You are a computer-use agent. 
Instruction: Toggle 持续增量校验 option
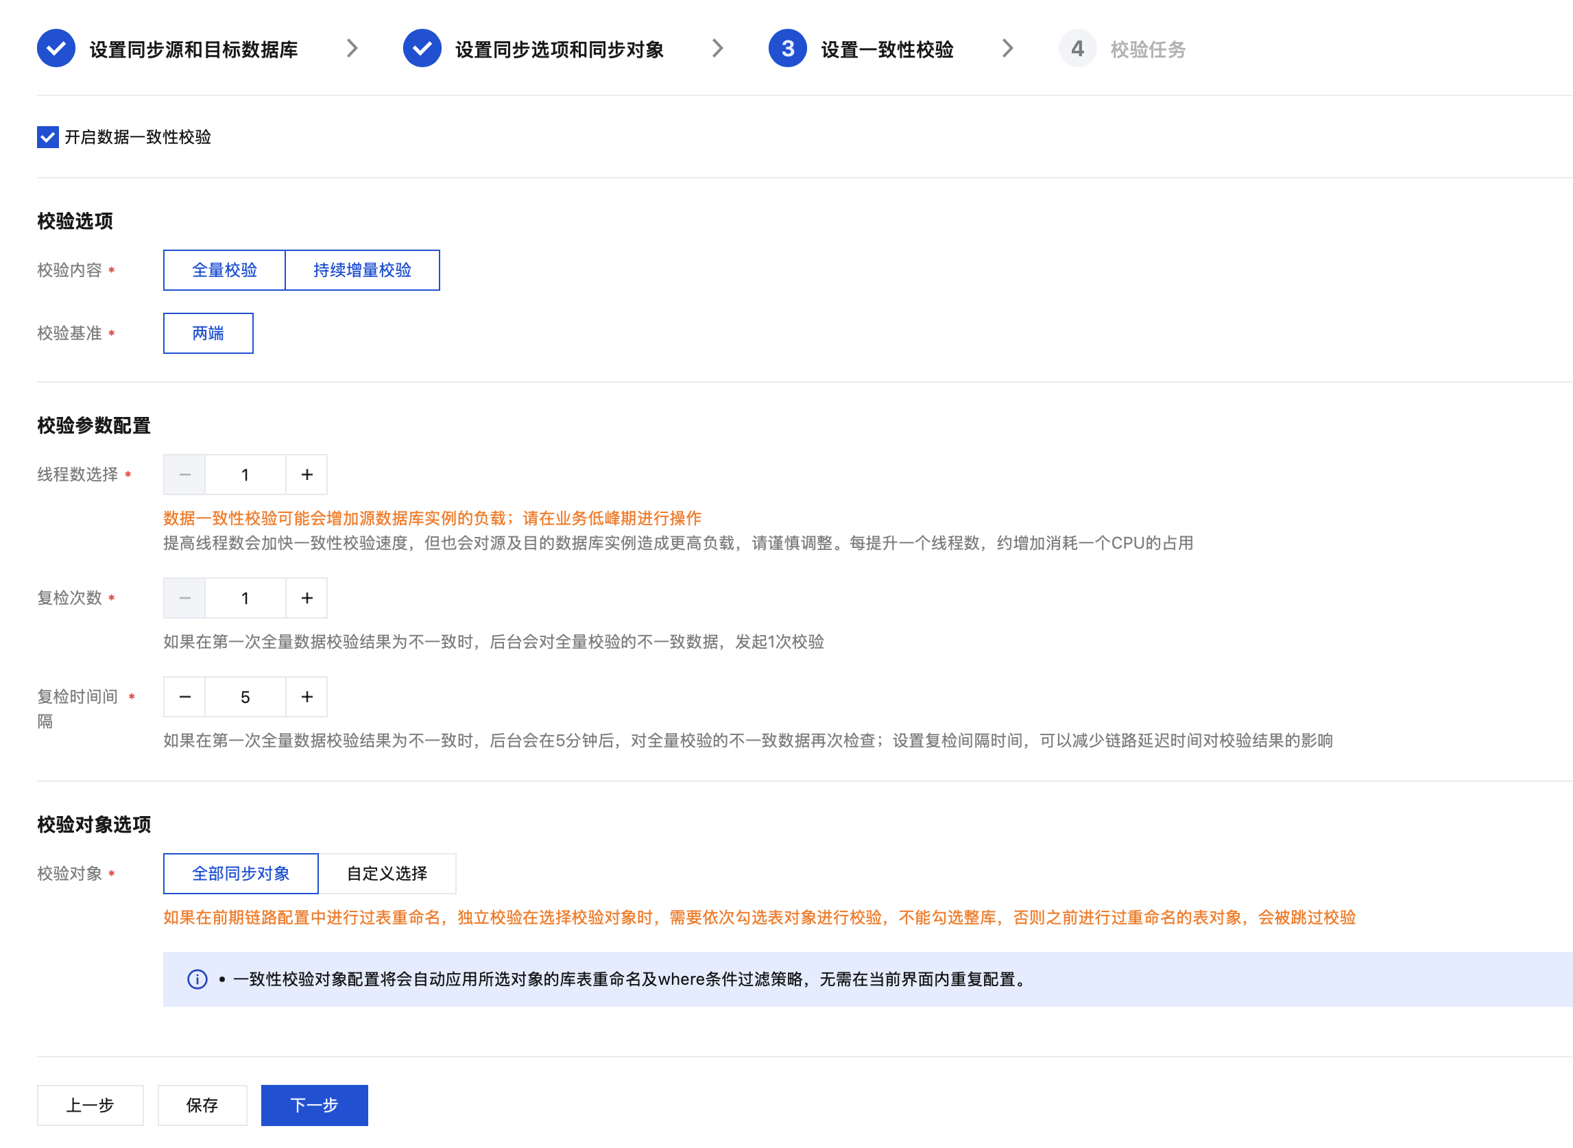362,270
